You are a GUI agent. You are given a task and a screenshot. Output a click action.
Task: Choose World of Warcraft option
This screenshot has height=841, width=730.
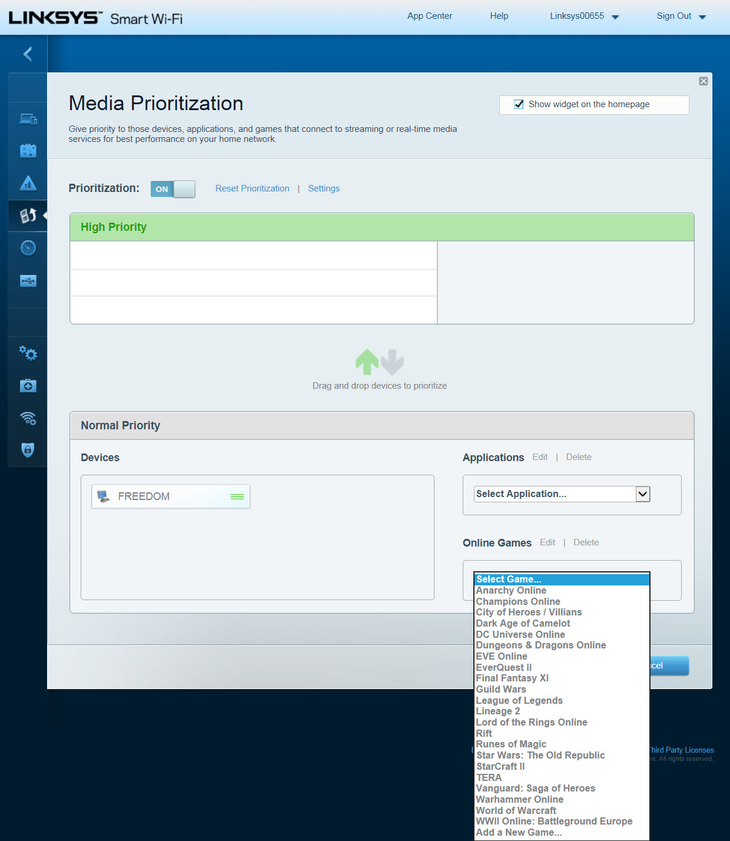click(x=562, y=810)
